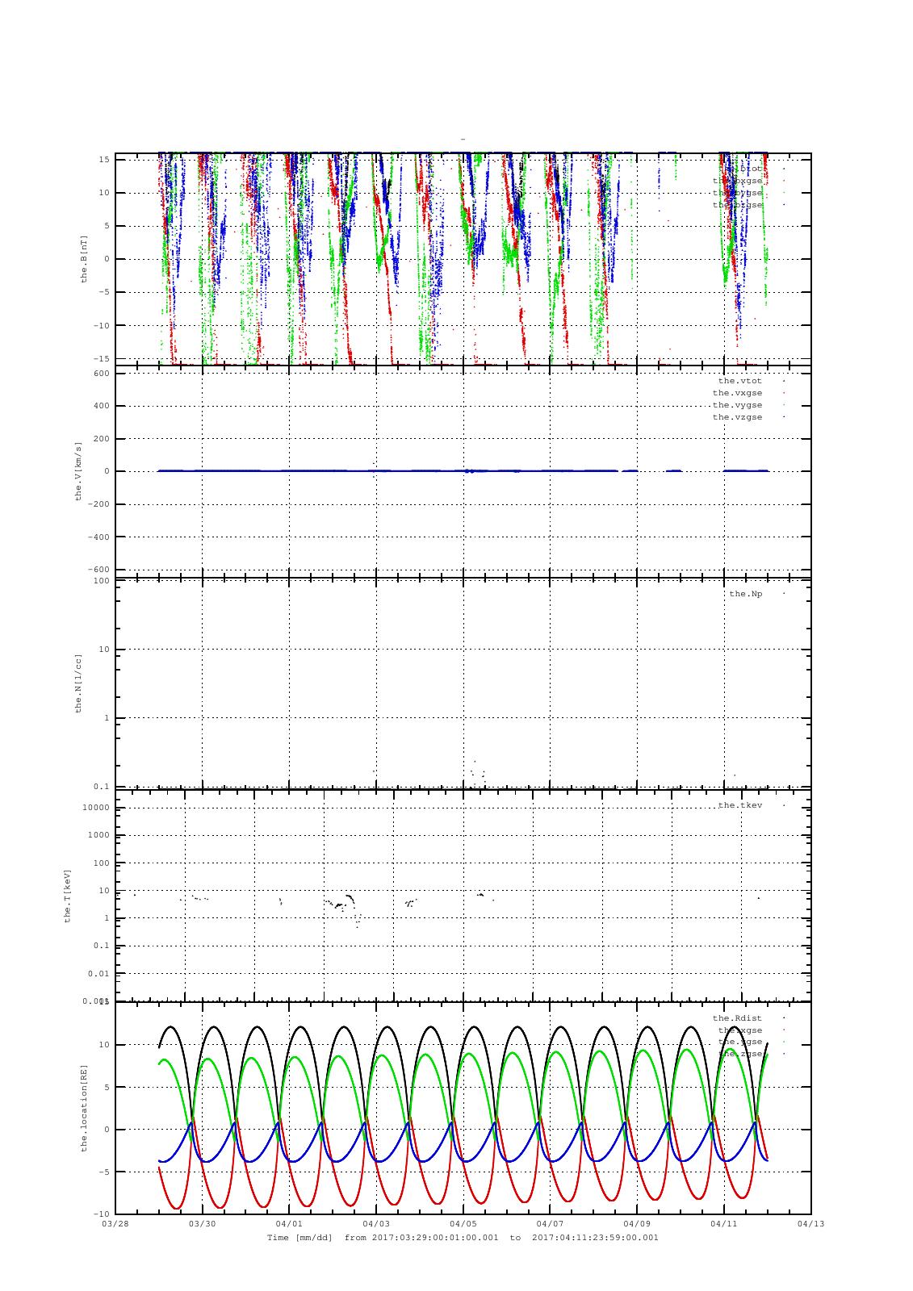913x1291 pixels.
Task: Click the the.Np legend label
Action: 745,594
